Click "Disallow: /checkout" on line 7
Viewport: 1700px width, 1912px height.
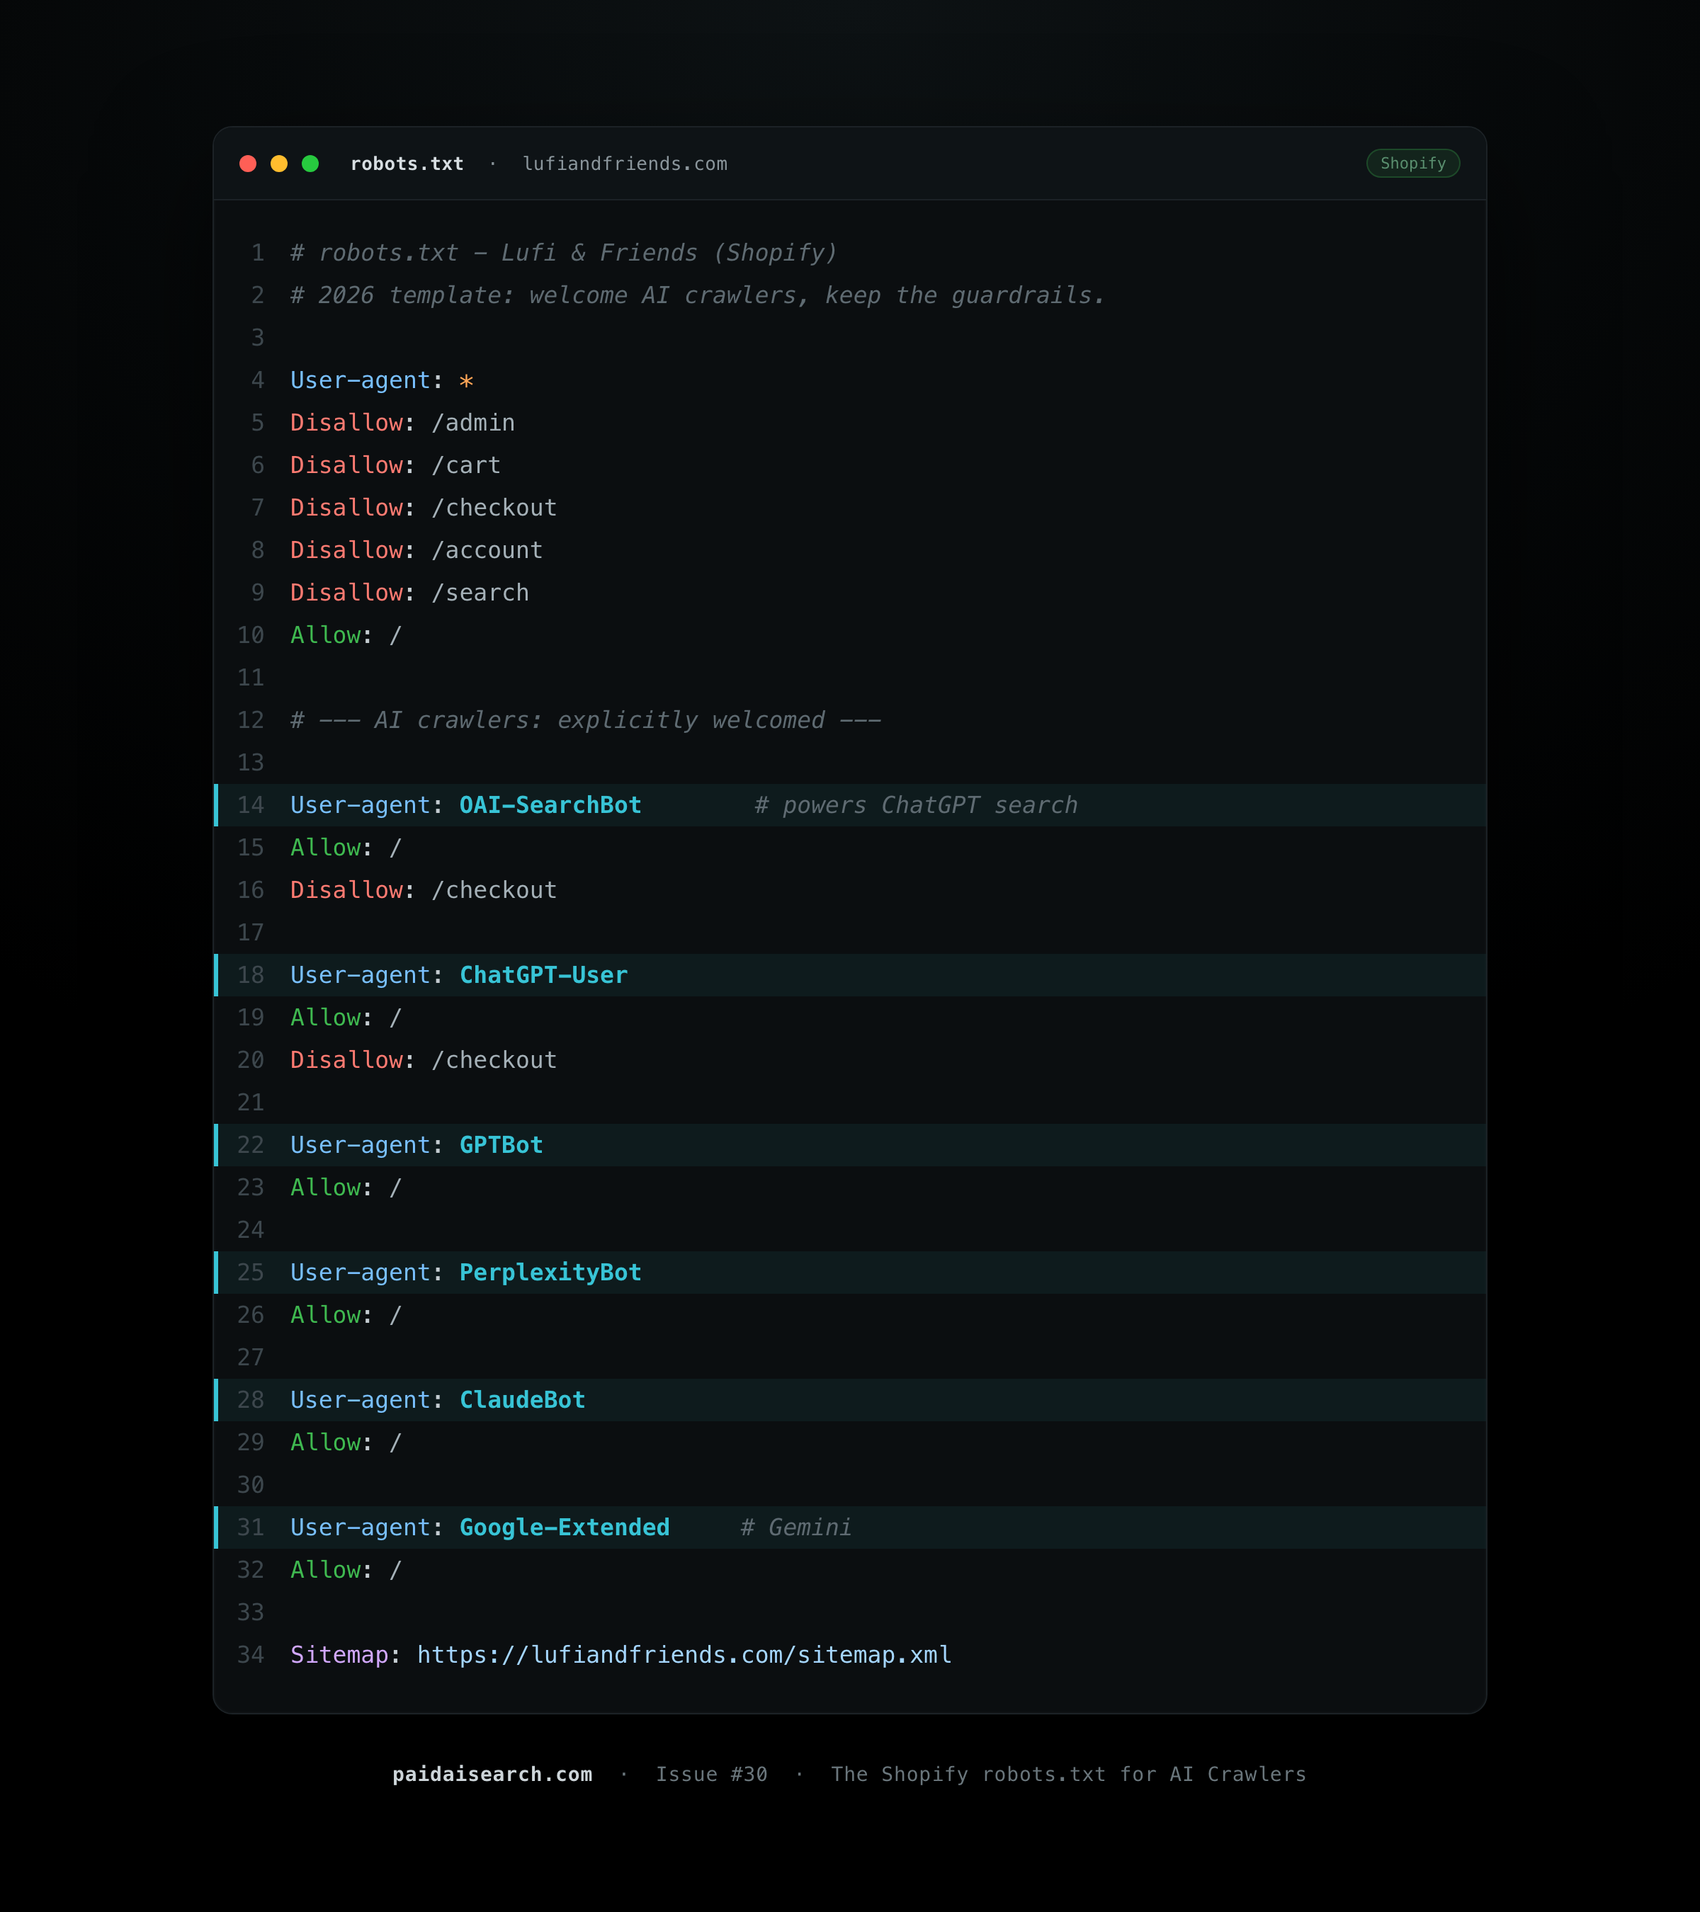423,508
